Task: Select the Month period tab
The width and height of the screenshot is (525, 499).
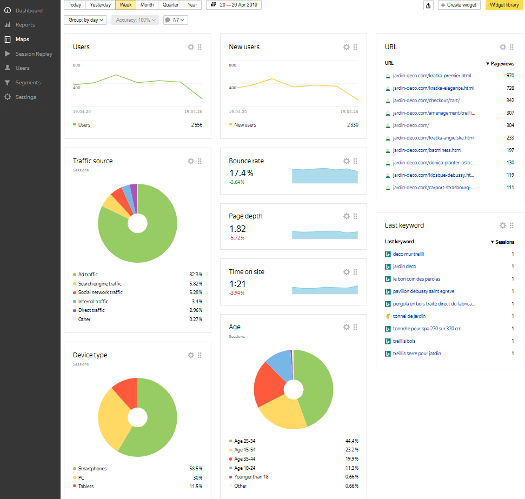Action: pyautogui.click(x=147, y=5)
